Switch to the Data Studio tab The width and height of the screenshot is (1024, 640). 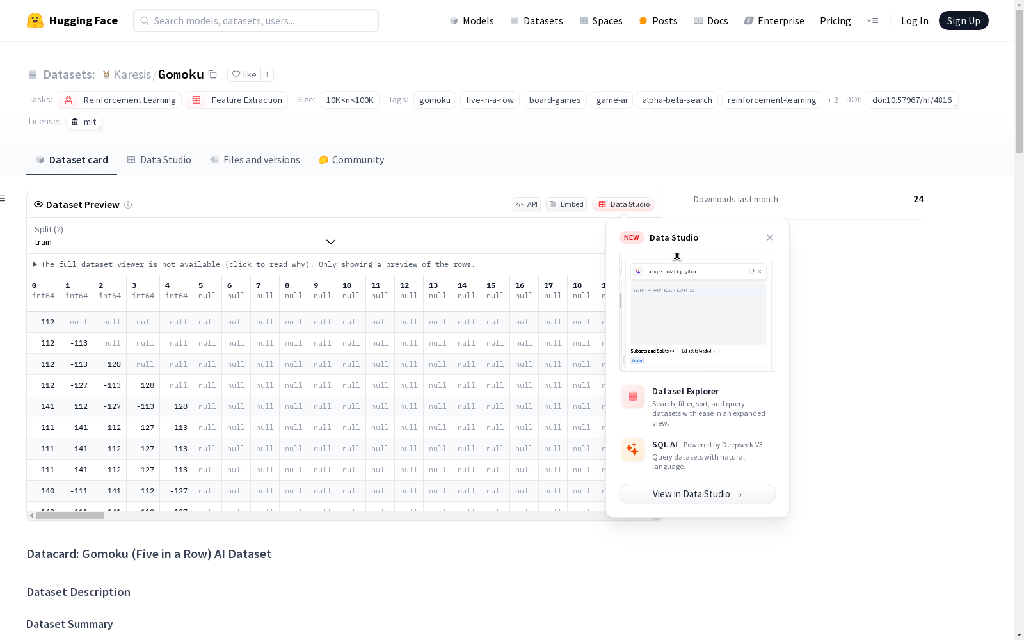pos(159,160)
